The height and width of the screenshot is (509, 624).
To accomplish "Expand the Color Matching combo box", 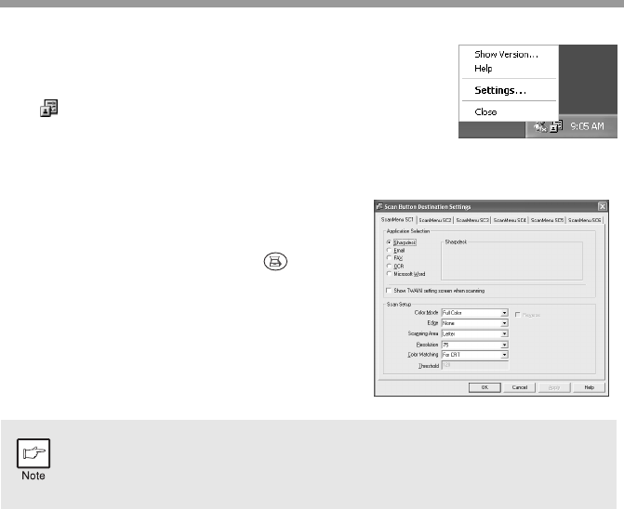I will click(x=503, y=355).
